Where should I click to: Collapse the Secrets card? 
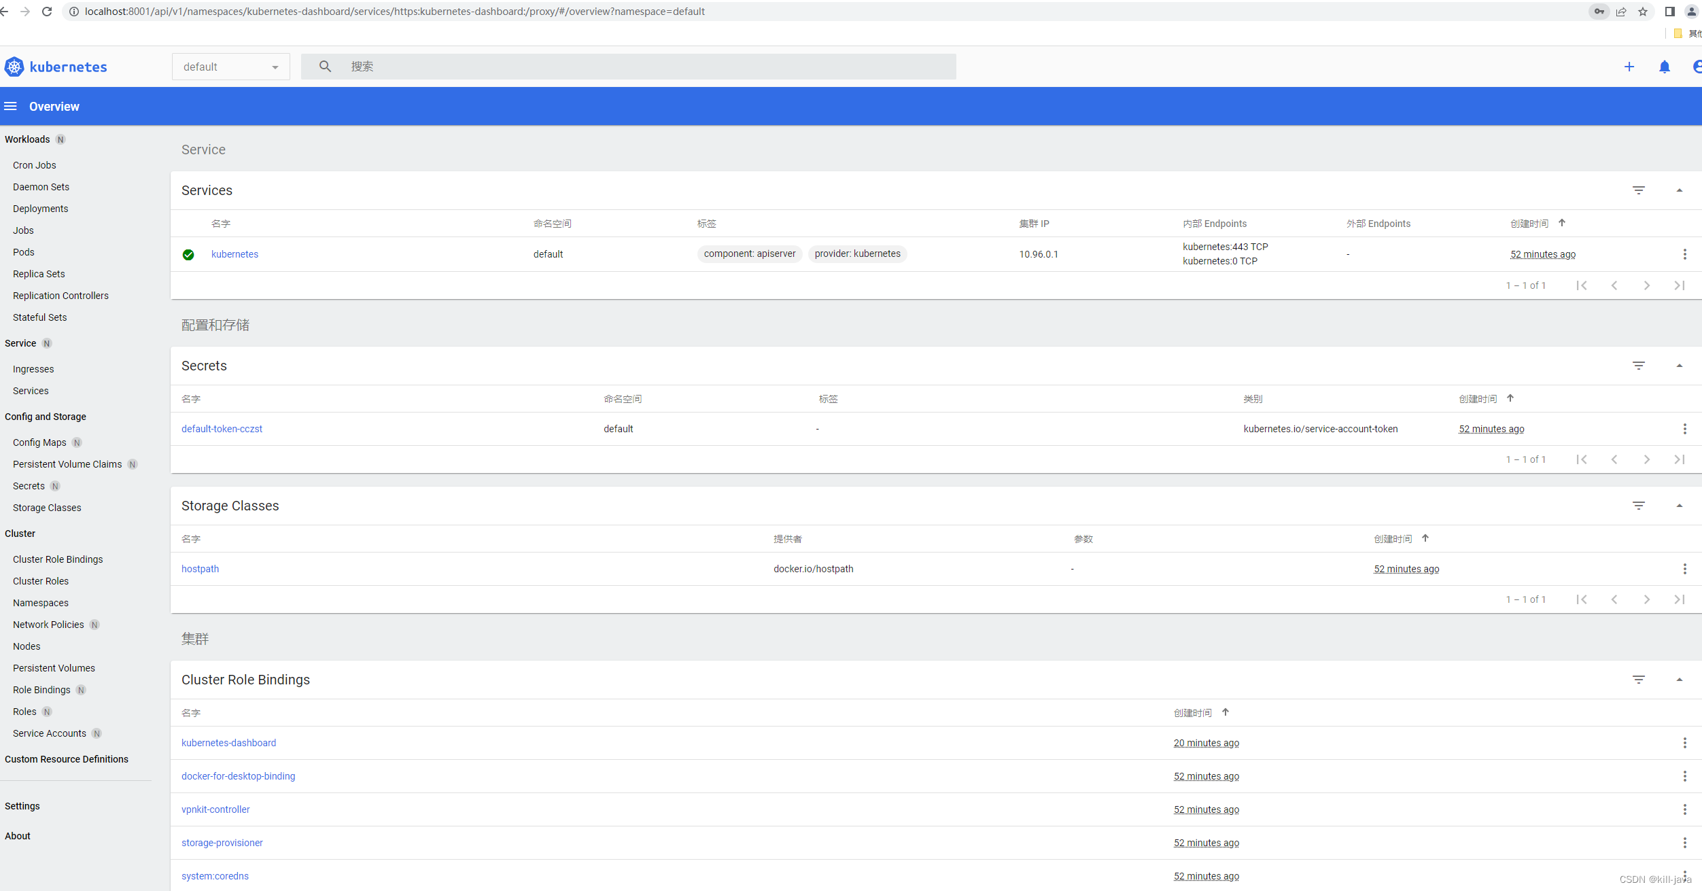tap(1680, 366)
